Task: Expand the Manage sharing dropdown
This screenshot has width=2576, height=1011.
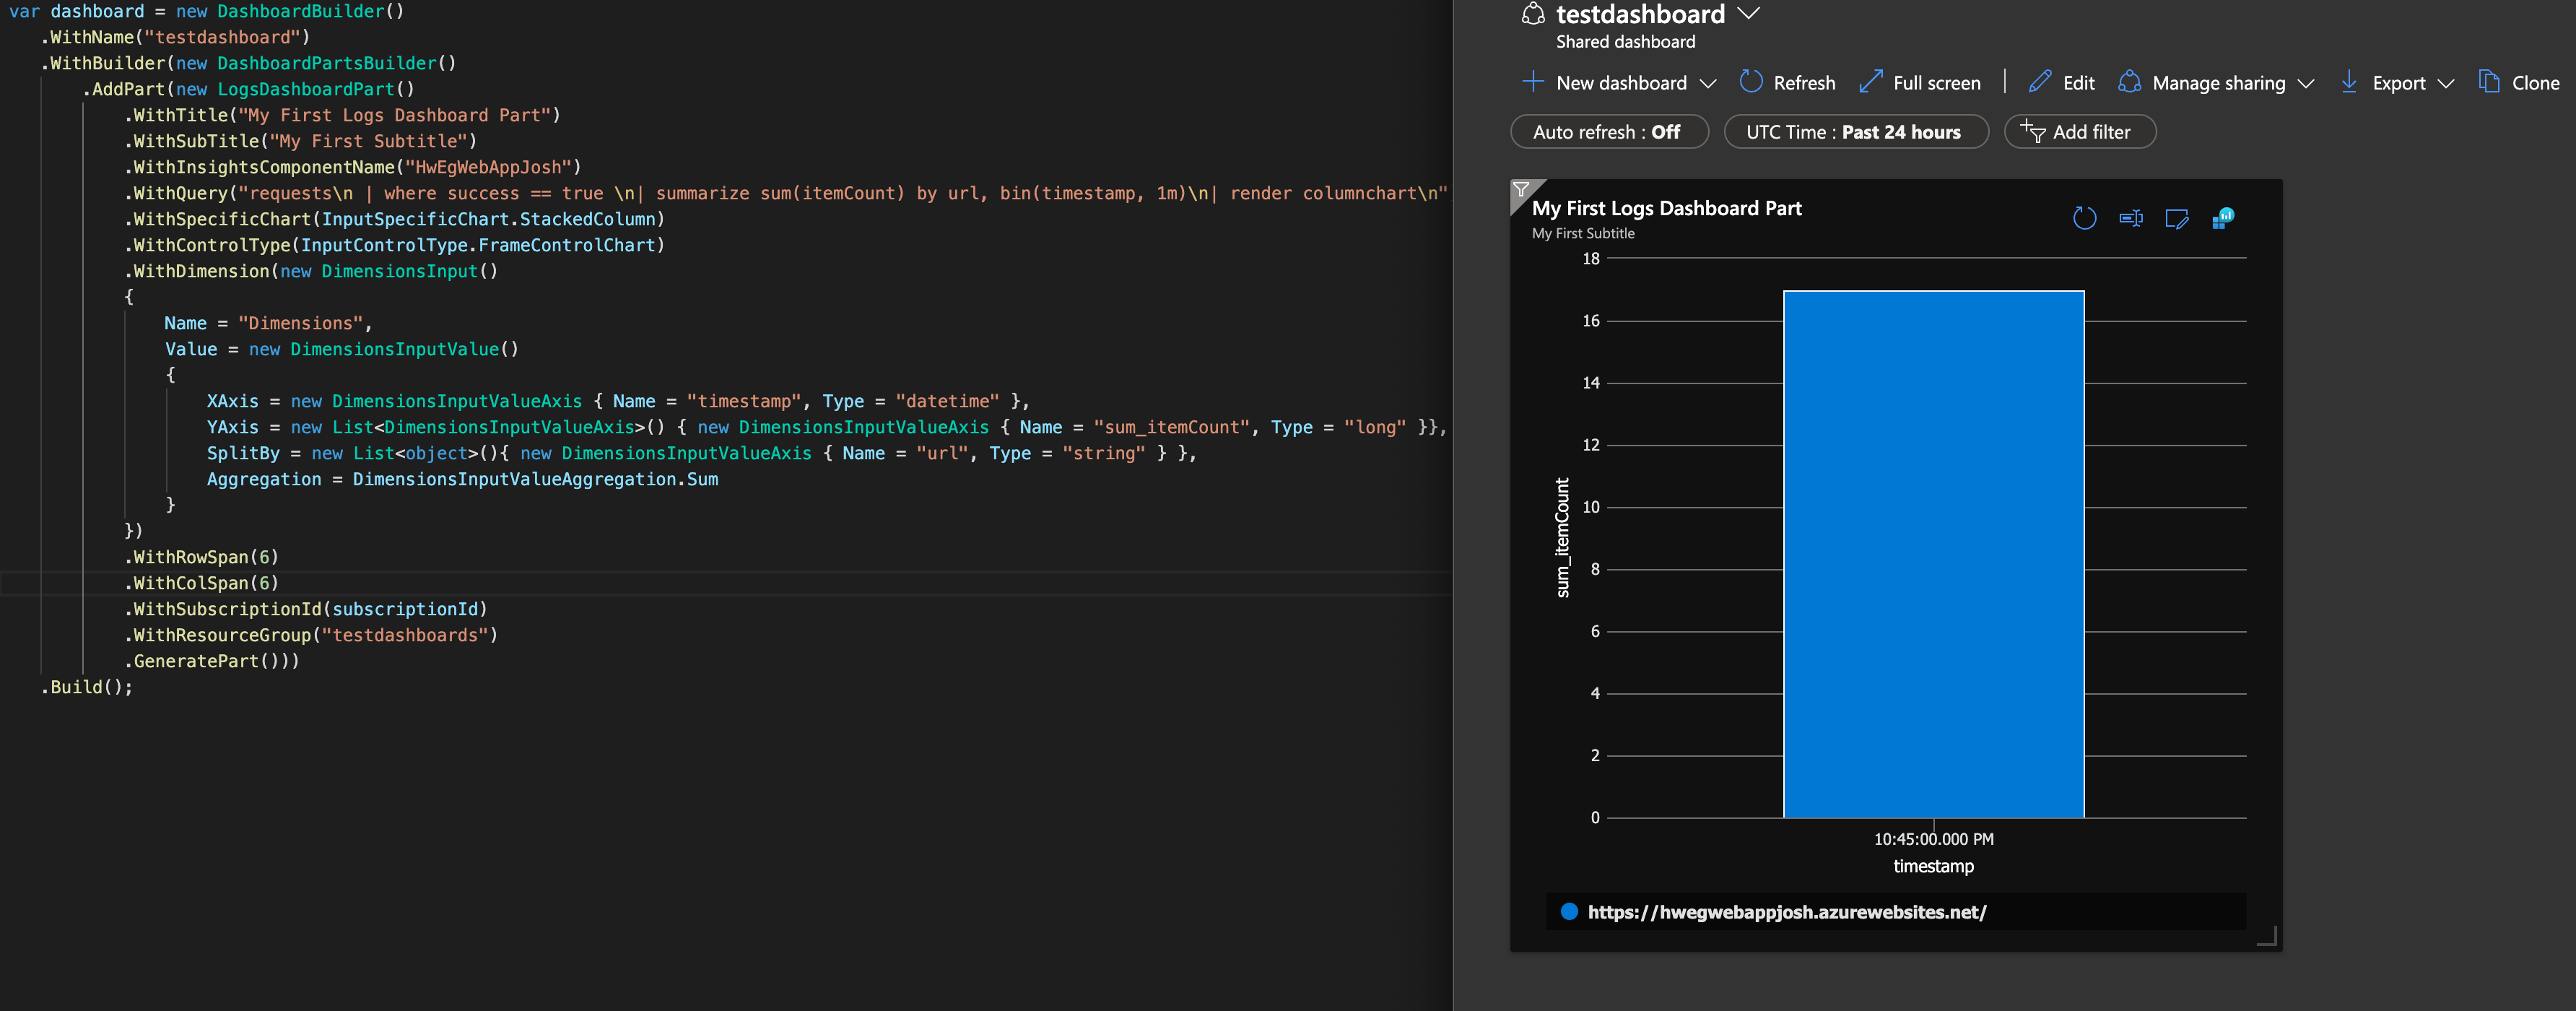Action: click(2306, 83)
